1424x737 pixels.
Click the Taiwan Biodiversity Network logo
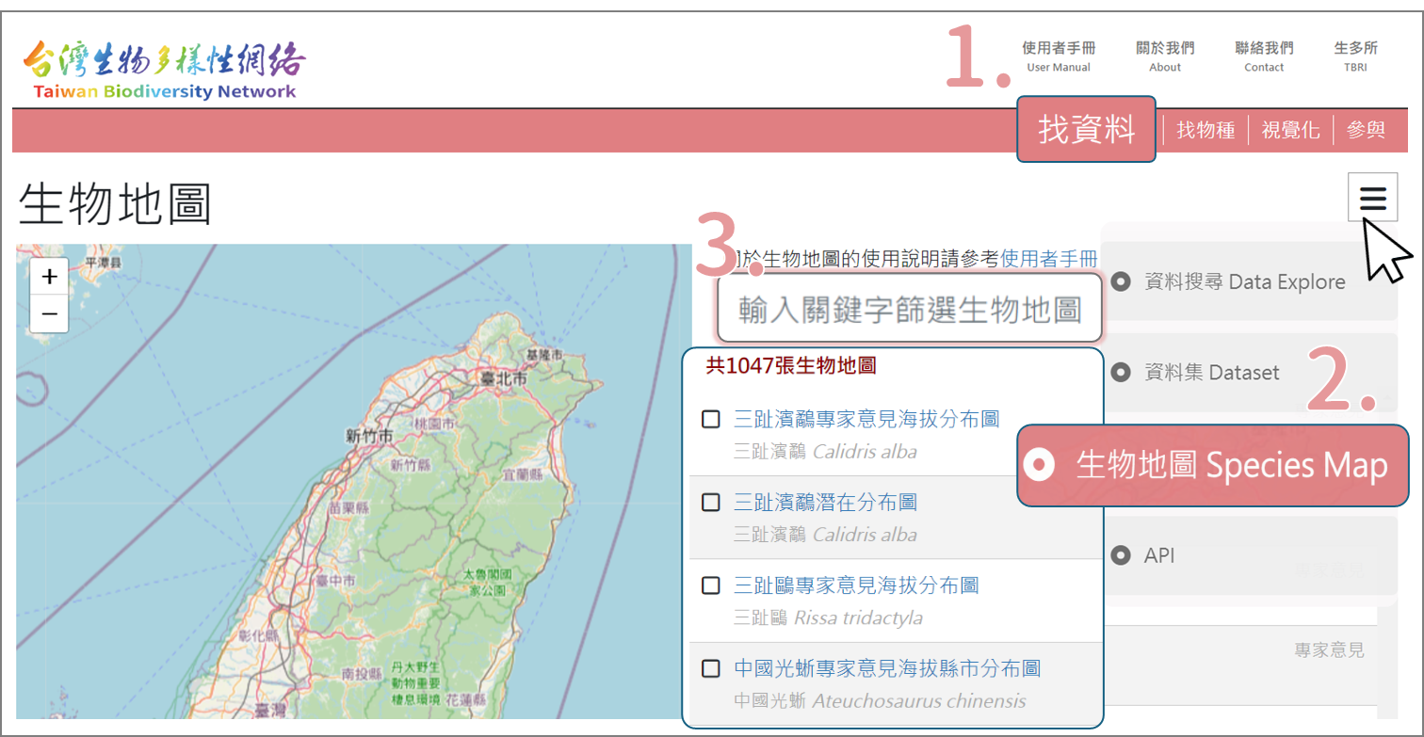click(164, 70)
